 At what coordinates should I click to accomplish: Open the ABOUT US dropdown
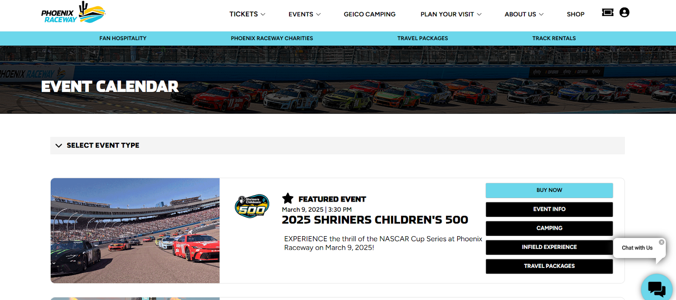click(x=523, y=14)
